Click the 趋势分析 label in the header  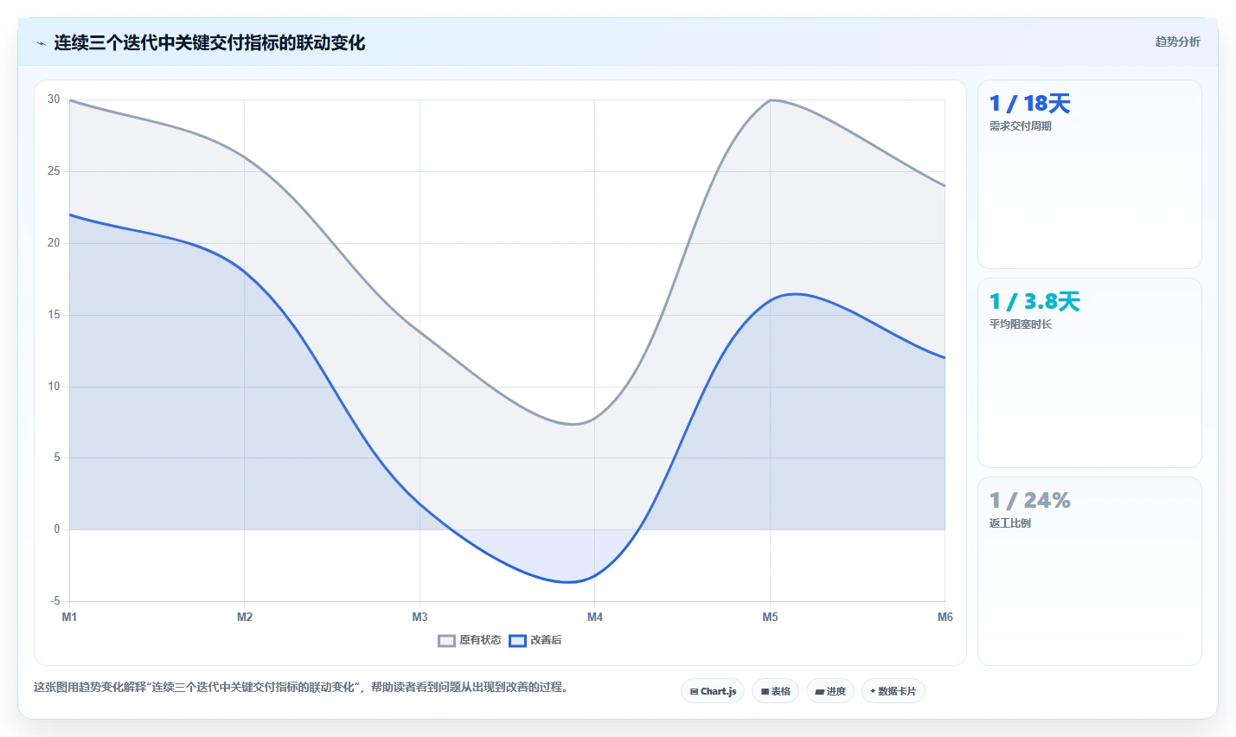point(1177,42)
